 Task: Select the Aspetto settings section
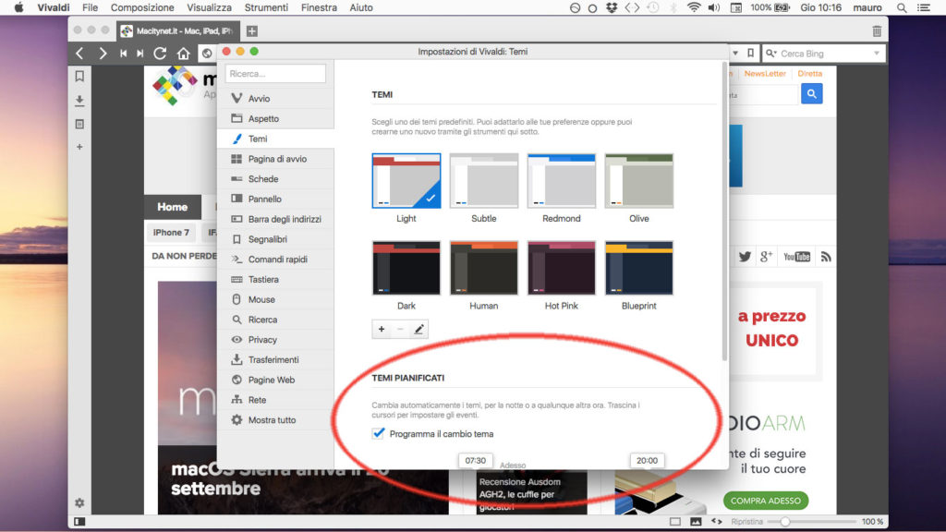click(x=275, y=119)
